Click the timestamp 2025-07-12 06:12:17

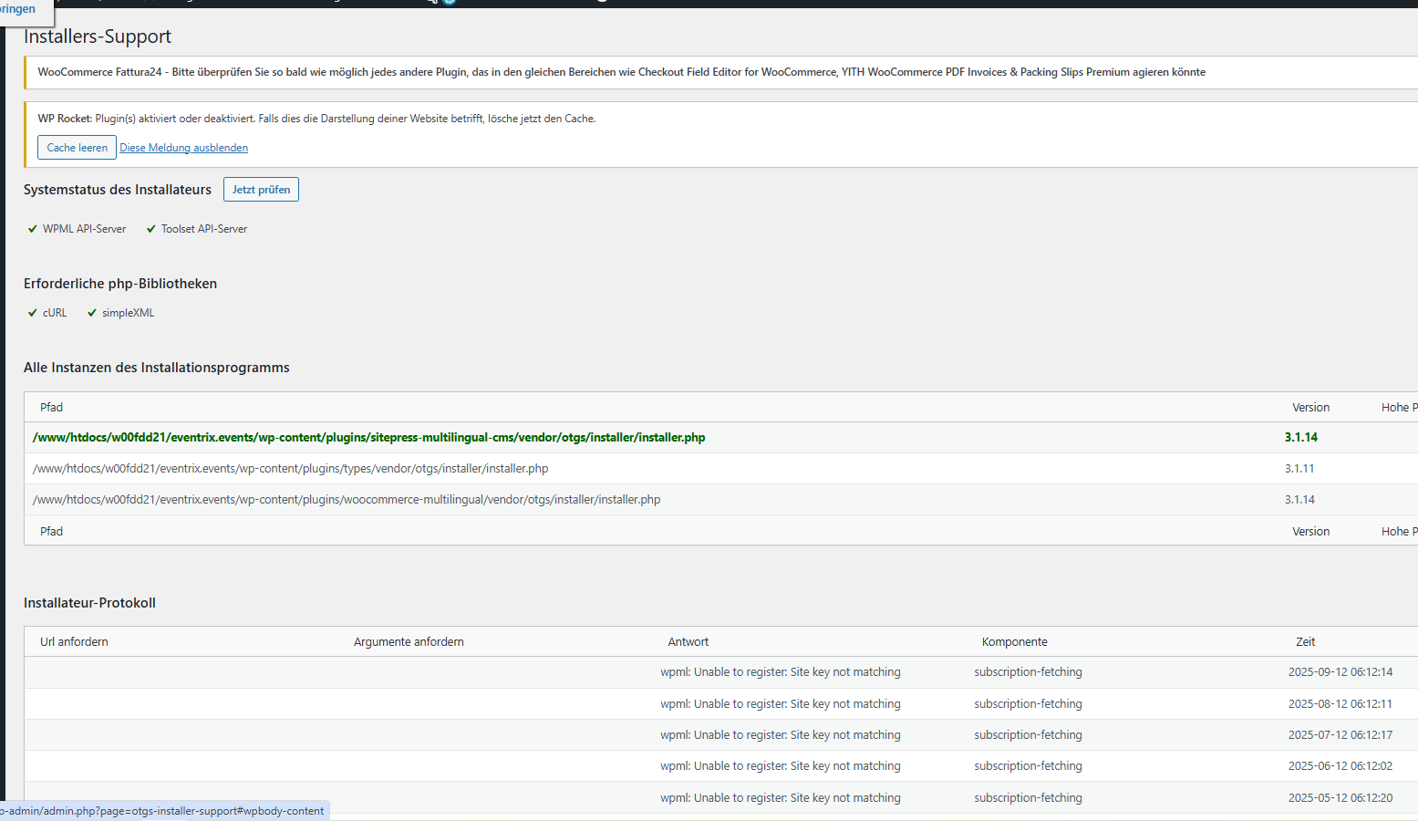tap(1340, 735)
